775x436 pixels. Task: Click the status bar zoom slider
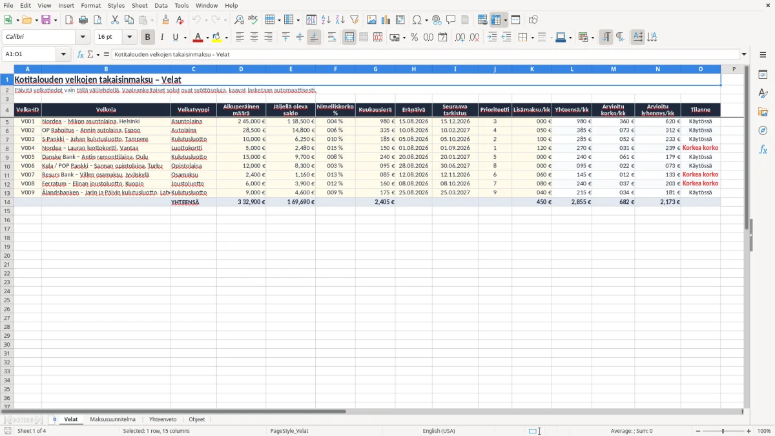click(723, 431)
